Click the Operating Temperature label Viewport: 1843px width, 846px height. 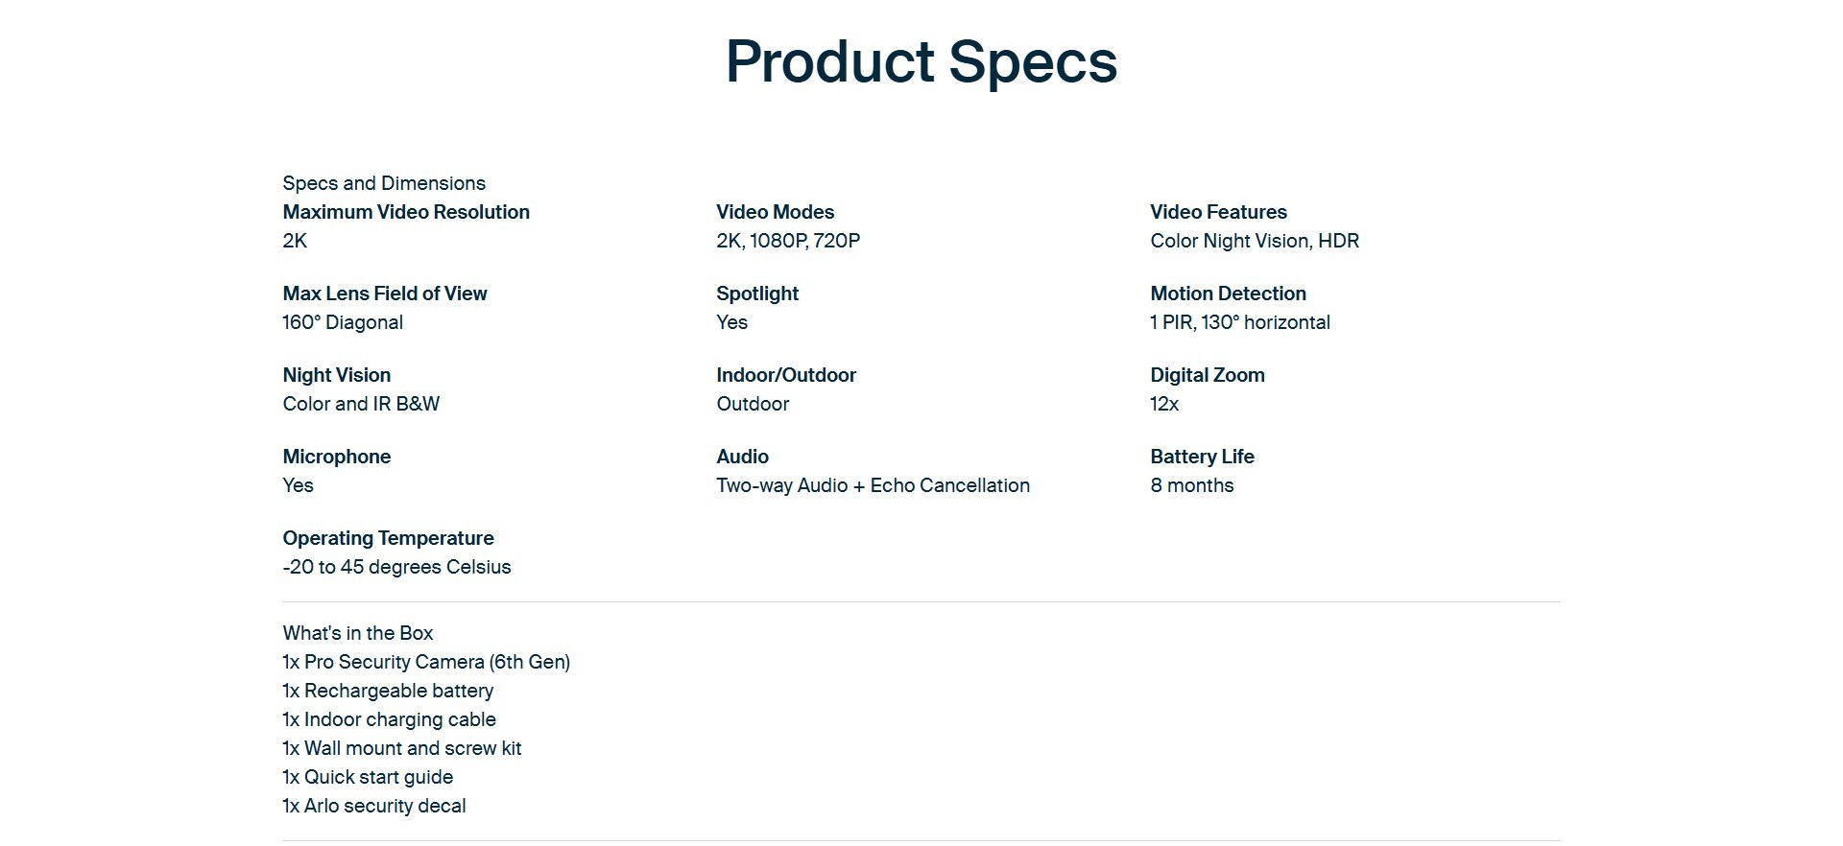pyautogui.click(x=388, y=538)
